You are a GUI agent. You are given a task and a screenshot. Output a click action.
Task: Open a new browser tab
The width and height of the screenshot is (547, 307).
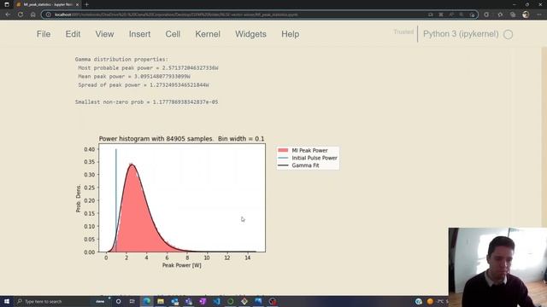[86, 4]
